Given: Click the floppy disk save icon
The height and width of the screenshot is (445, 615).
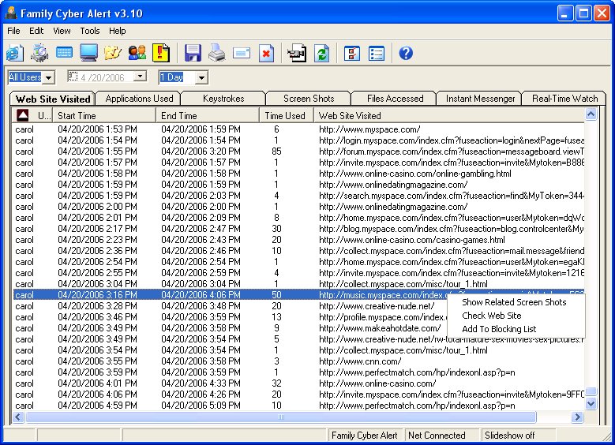Looking at the screenshot, I should pos(193,54).
